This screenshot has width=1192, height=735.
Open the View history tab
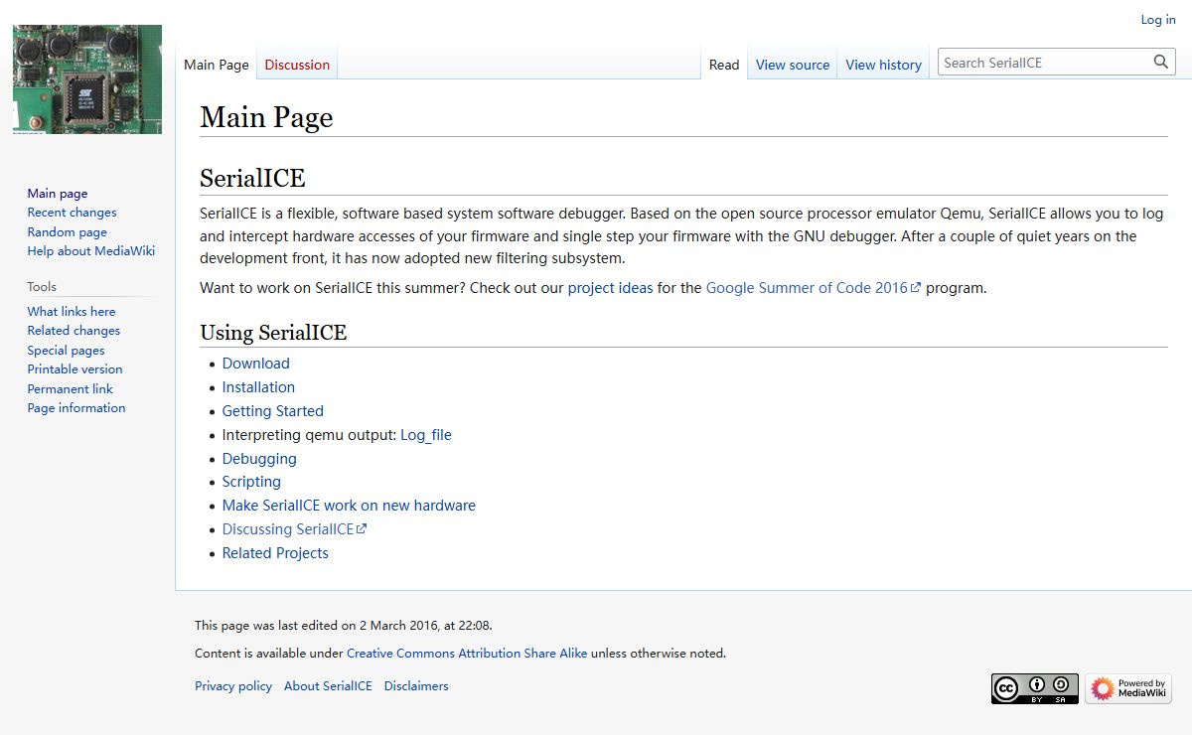coord(884,65)
